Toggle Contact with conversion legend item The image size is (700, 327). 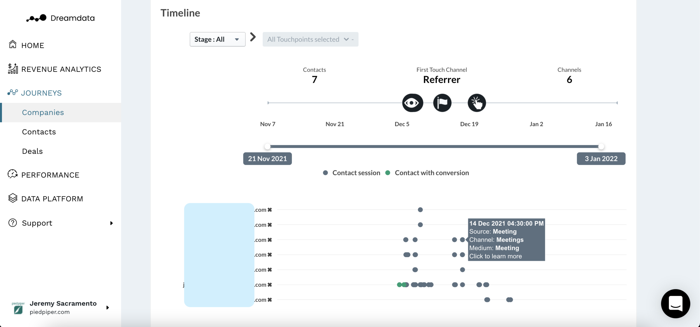click(x=427, y=173)
